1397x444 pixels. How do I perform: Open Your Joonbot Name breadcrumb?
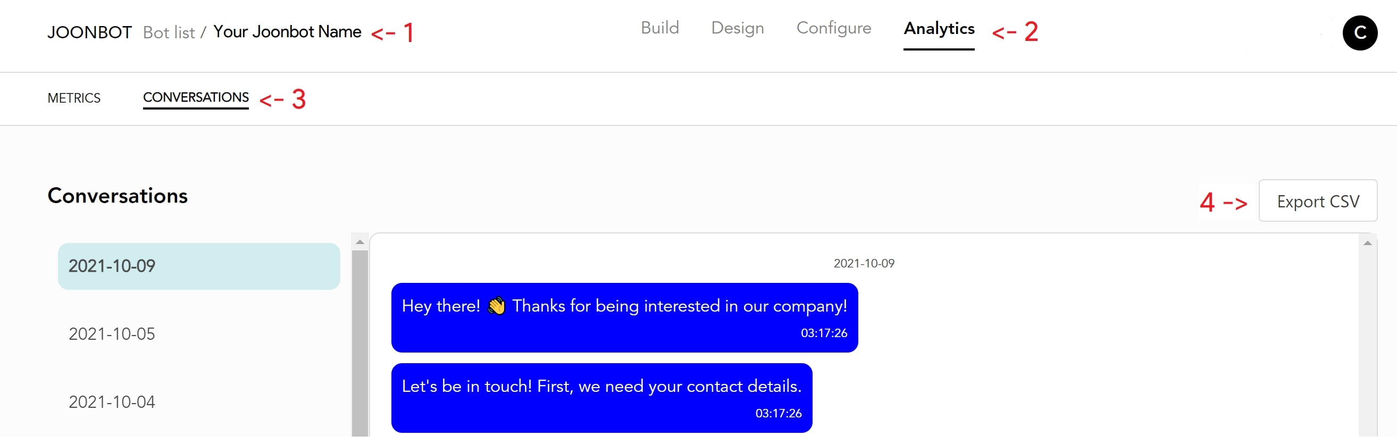287,32
